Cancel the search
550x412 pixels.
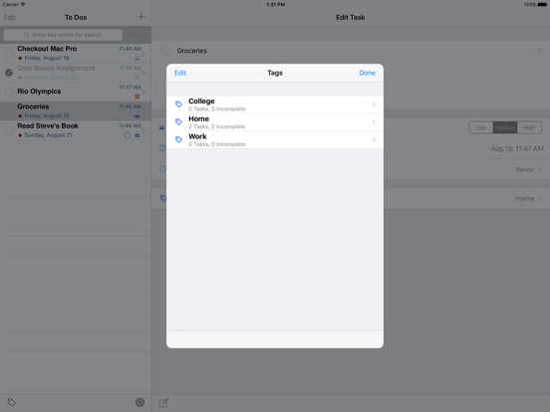point(137,35)
